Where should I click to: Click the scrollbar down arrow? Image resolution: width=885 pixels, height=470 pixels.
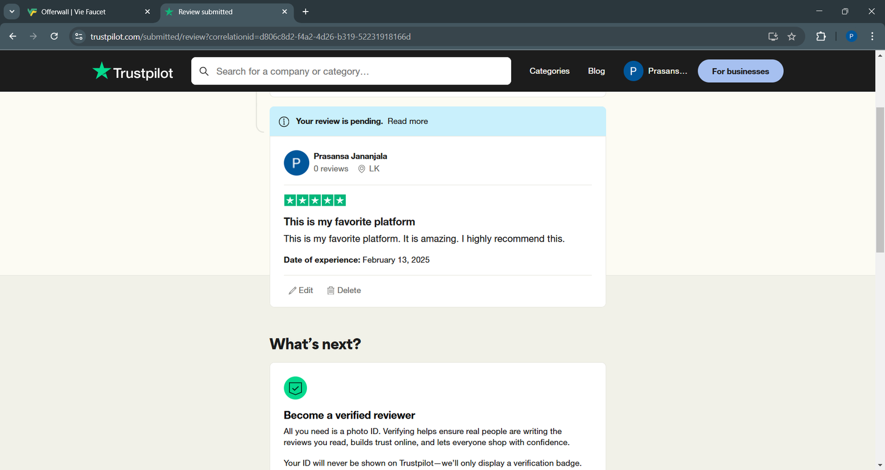[880, 465]
